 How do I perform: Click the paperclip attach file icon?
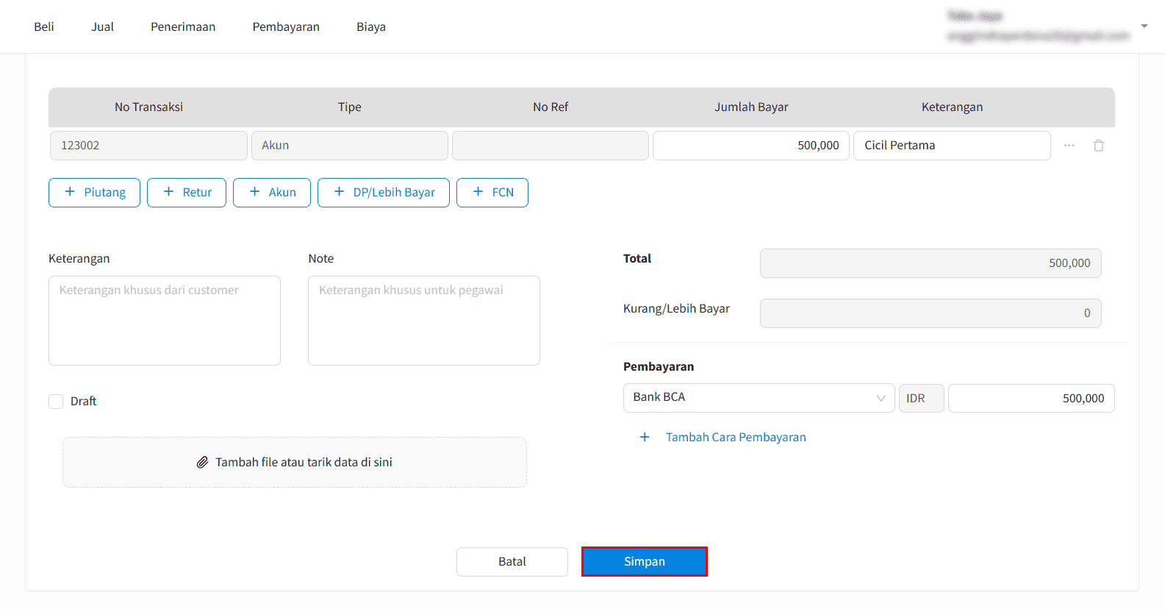tap(202, 463)
